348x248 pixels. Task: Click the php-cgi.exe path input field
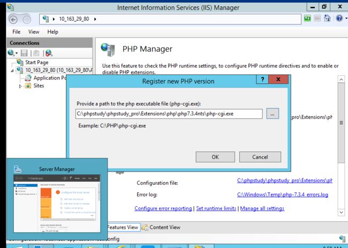[169, 114]
